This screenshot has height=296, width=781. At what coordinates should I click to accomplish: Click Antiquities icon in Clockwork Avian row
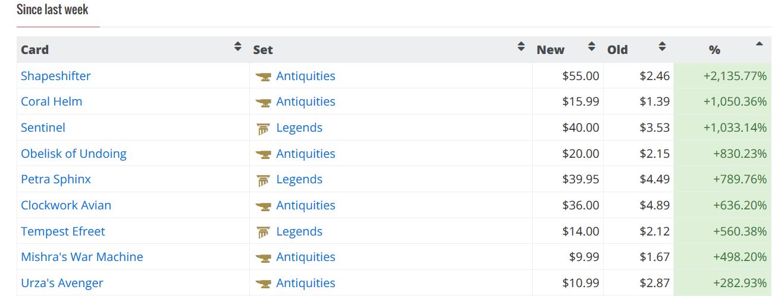263,206
